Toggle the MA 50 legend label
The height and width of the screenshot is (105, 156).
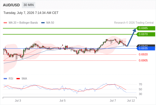tap(50, 23)
